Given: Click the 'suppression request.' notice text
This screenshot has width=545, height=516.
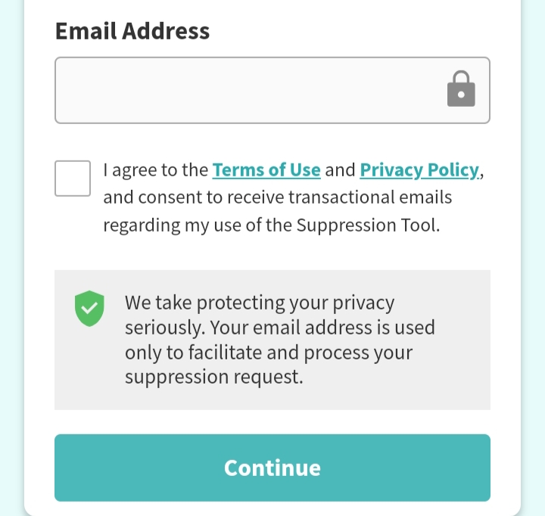Looking at the screenshot, I should (214, 377).
